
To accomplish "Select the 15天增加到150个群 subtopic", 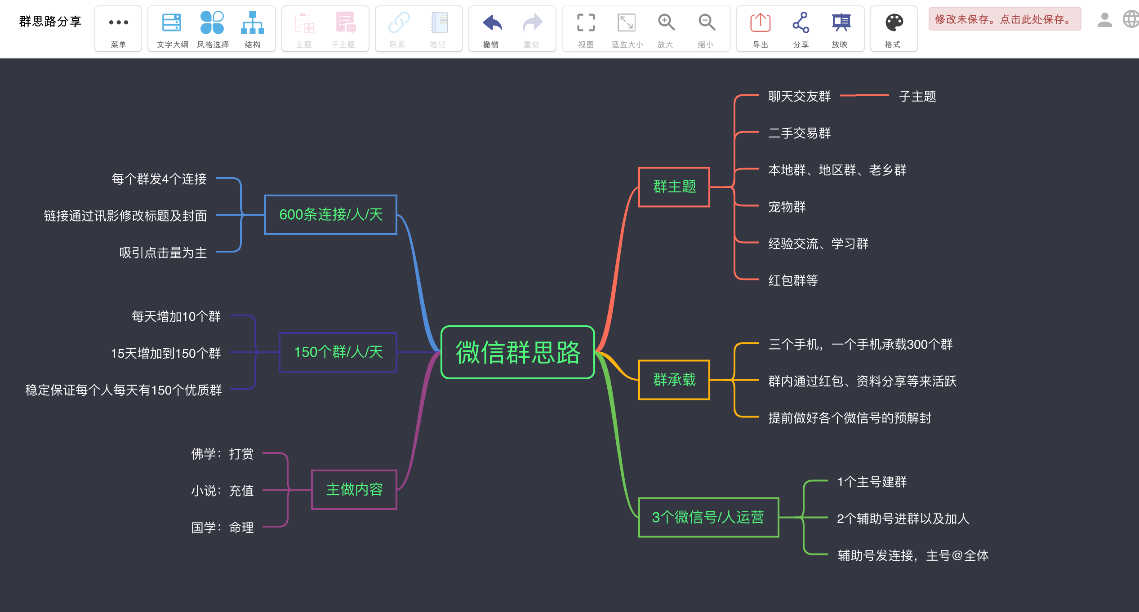I will pos(166,353).
